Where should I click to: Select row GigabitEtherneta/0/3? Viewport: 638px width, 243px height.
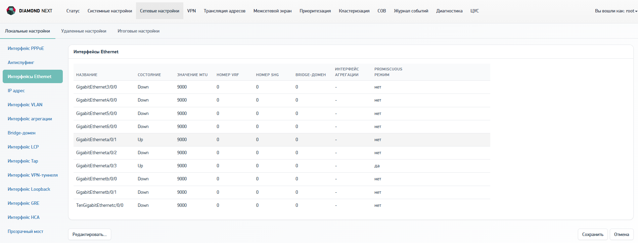(282, 166)
